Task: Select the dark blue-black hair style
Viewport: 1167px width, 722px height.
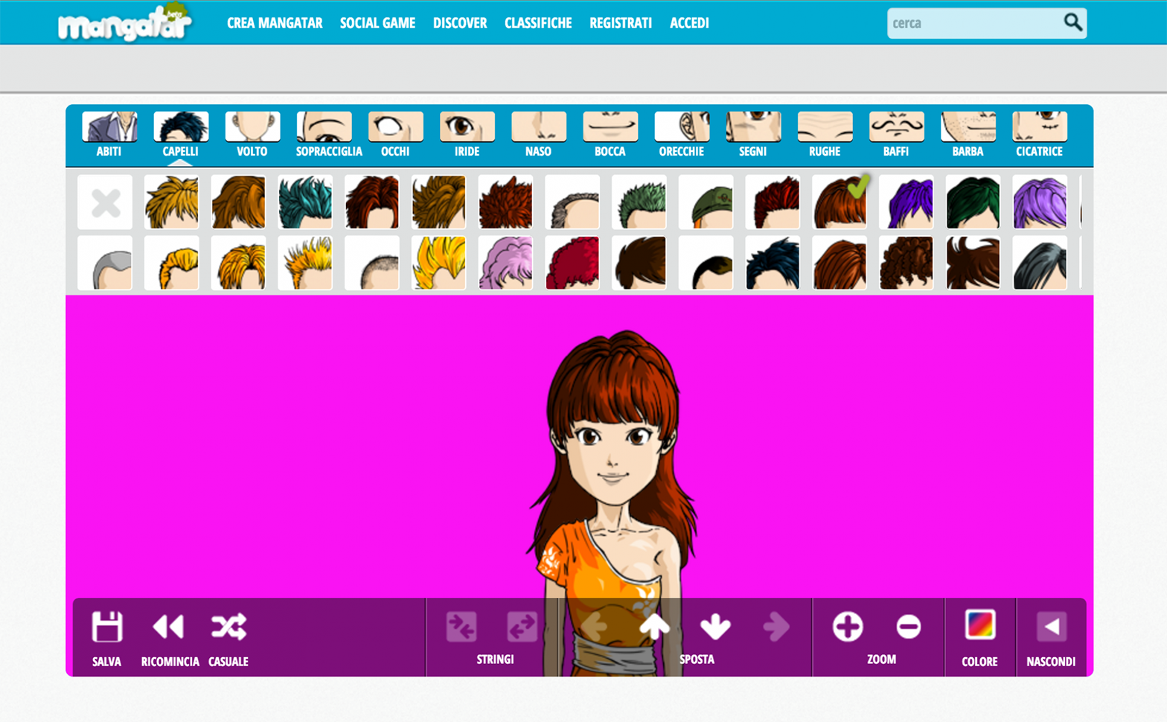Action: [x=773, y=263]
